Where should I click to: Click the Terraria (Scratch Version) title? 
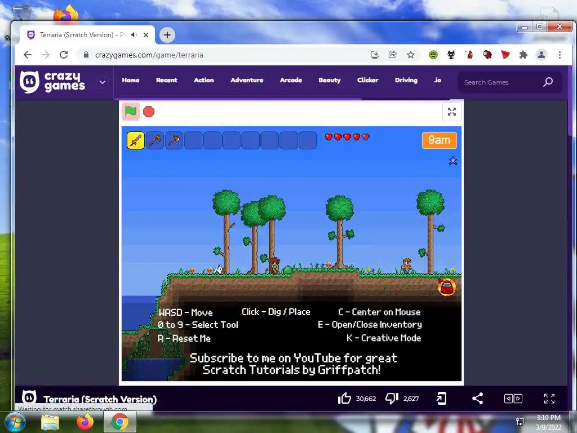point(100,399)
